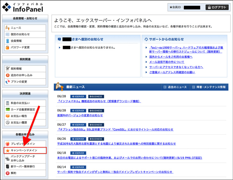Image resolution: width=233 pixels, height=180 pixels.
Task: Click the パスワード変更 padlock icon
Action: 7,48
